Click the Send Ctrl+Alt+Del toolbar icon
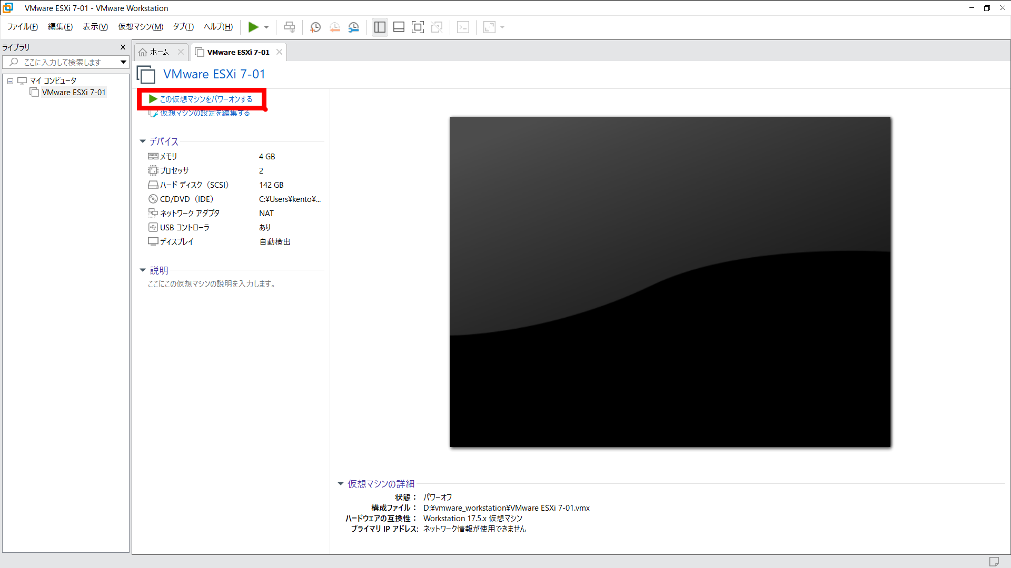 (289, 27)
